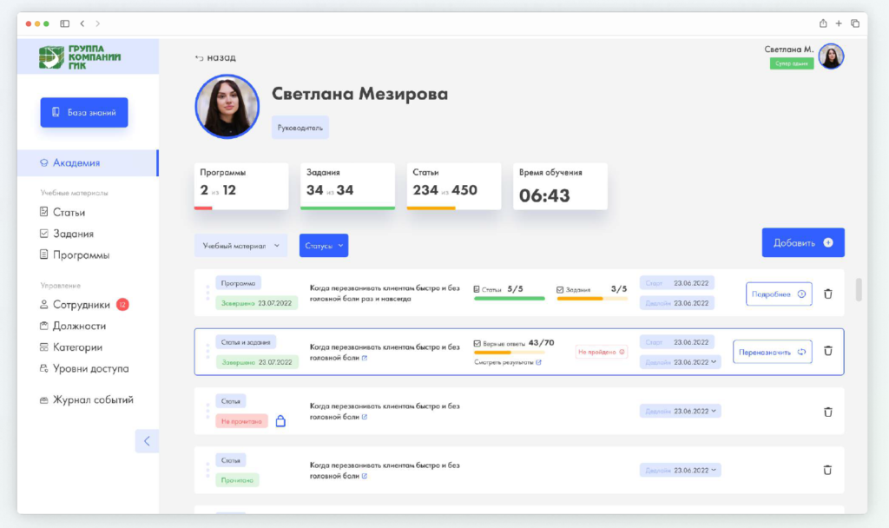The image size is (889, 528).
Task: Click the Не пройдено status tag
Action: point(601,353)
